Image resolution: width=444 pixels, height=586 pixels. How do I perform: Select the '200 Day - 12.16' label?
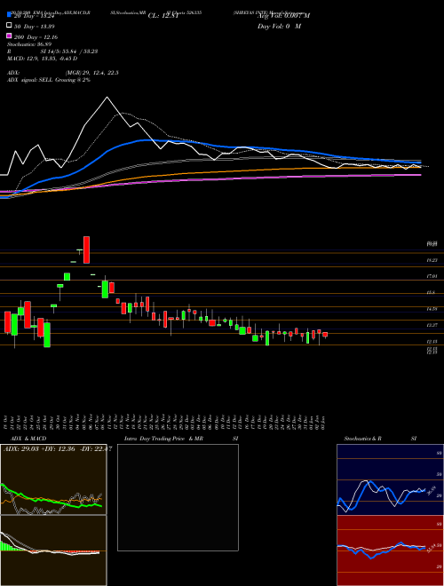(x=36, y=37)
